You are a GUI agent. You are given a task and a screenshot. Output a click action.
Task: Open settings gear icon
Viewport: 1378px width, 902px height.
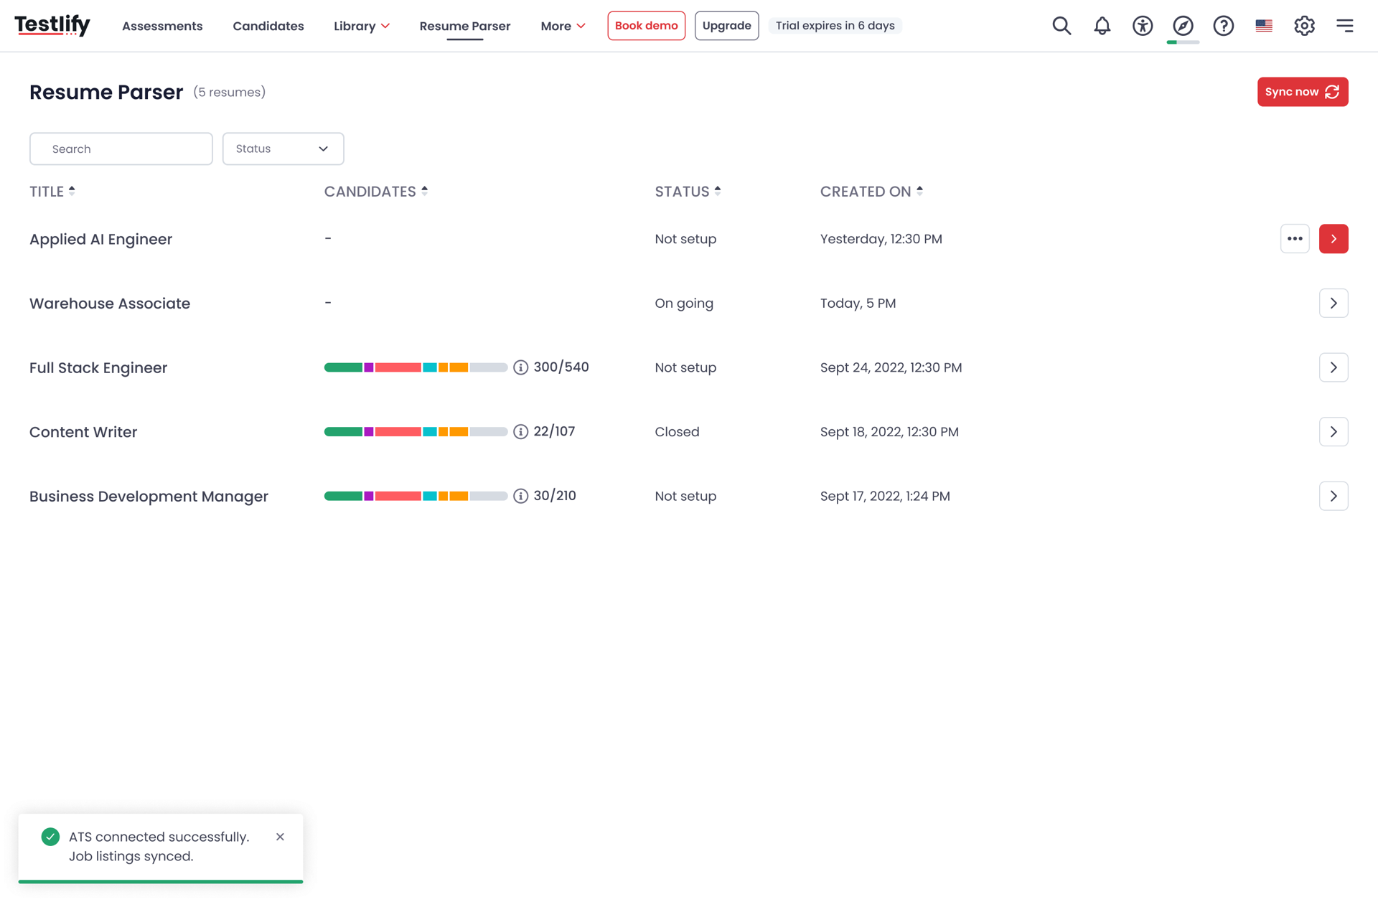[x=1304, y=26]
